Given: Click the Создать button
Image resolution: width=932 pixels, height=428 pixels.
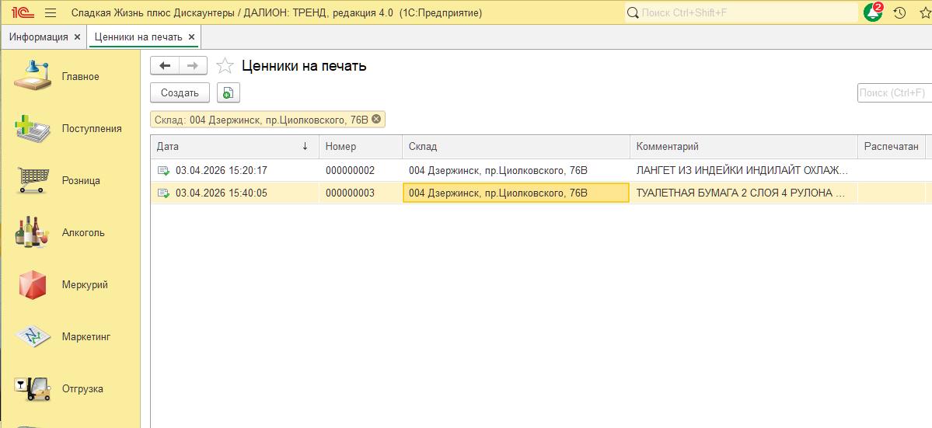Looking at the screenshot, I should [x=180, y=92].
